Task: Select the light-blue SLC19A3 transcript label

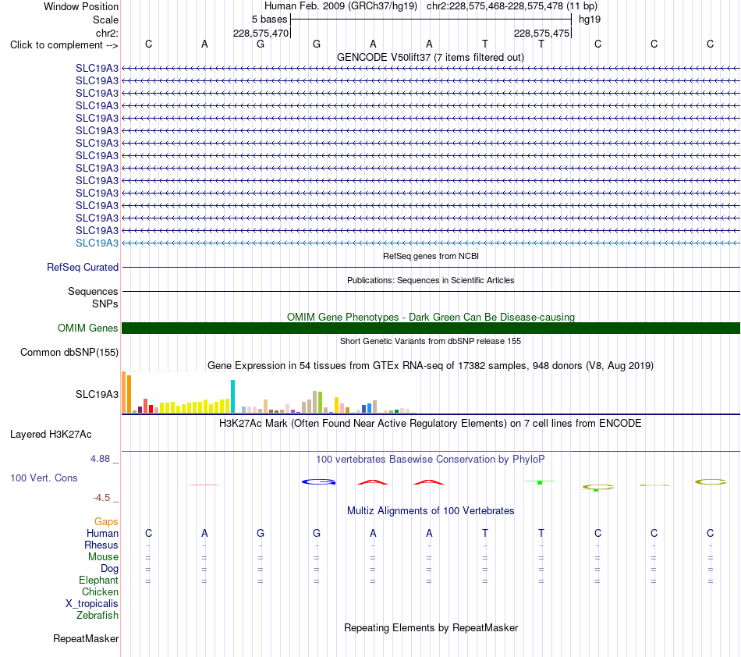Action: coord(97,243)
